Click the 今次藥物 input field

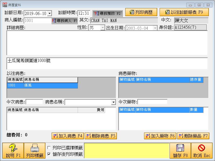pyautogui.click(x=152, y=102)
